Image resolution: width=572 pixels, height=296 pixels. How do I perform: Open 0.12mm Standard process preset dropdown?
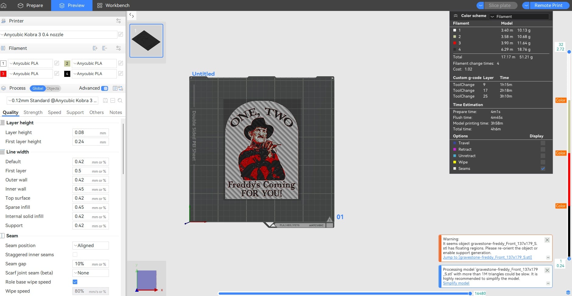coord(53,101)
